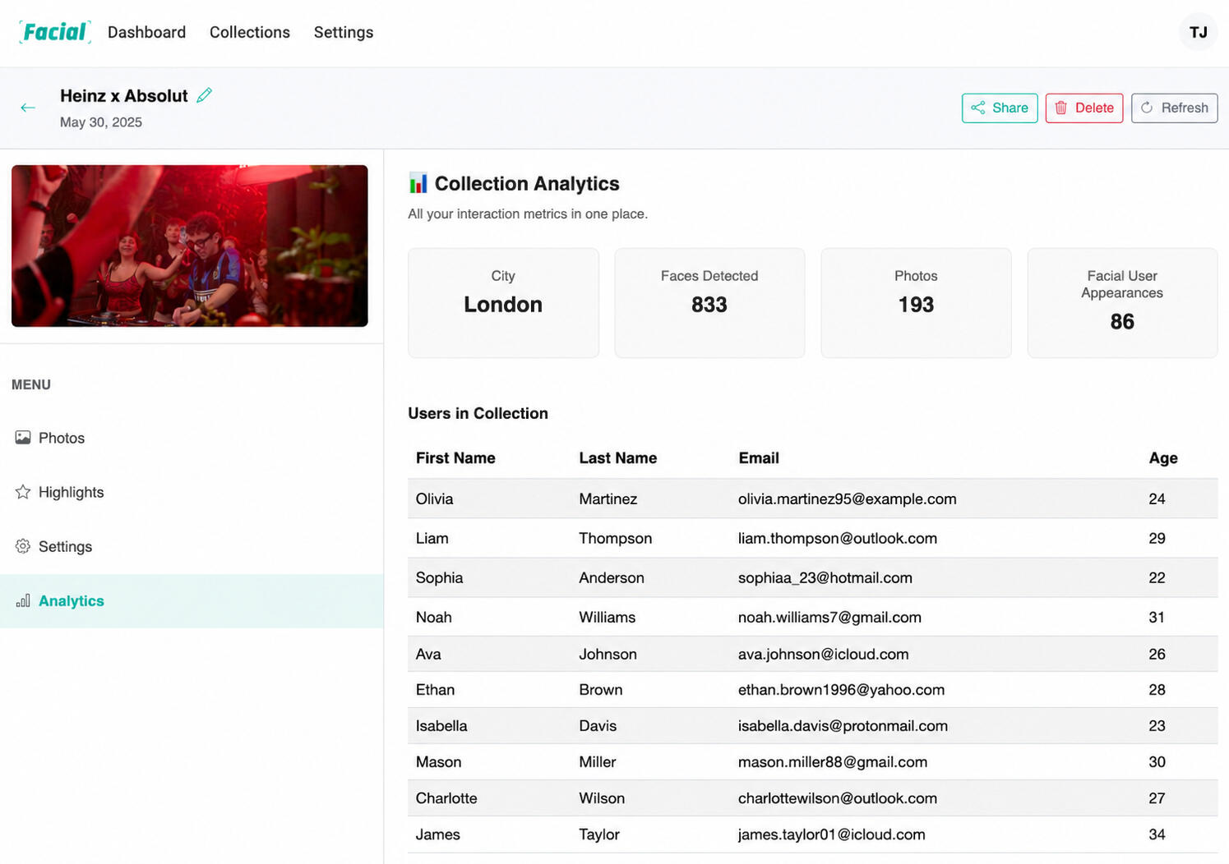Image resolution: width=1229 pixels, height=864 pixels.
Task: Click email sophiaa_23@hotmail.com
Action: point(825,577)
